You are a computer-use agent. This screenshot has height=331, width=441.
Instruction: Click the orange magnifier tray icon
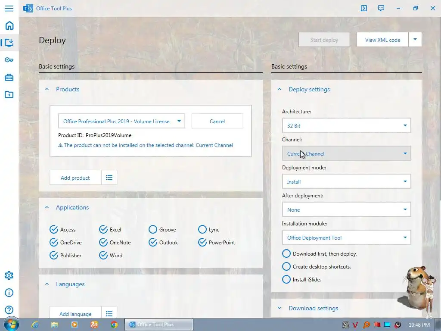point(366,325)
